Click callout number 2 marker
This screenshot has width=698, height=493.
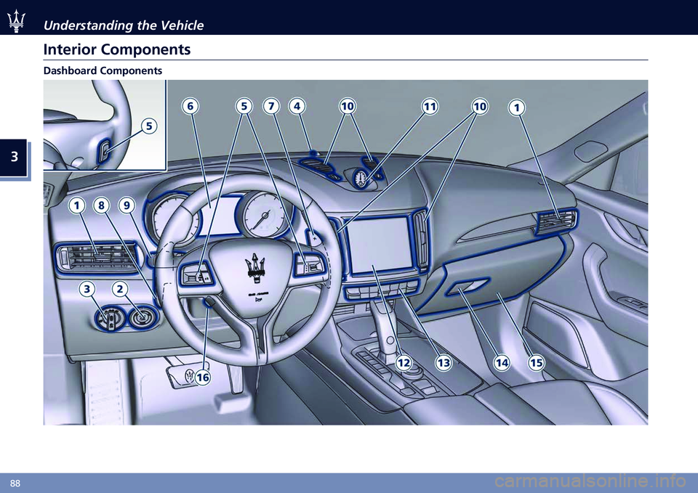click(x=119, y=290)
